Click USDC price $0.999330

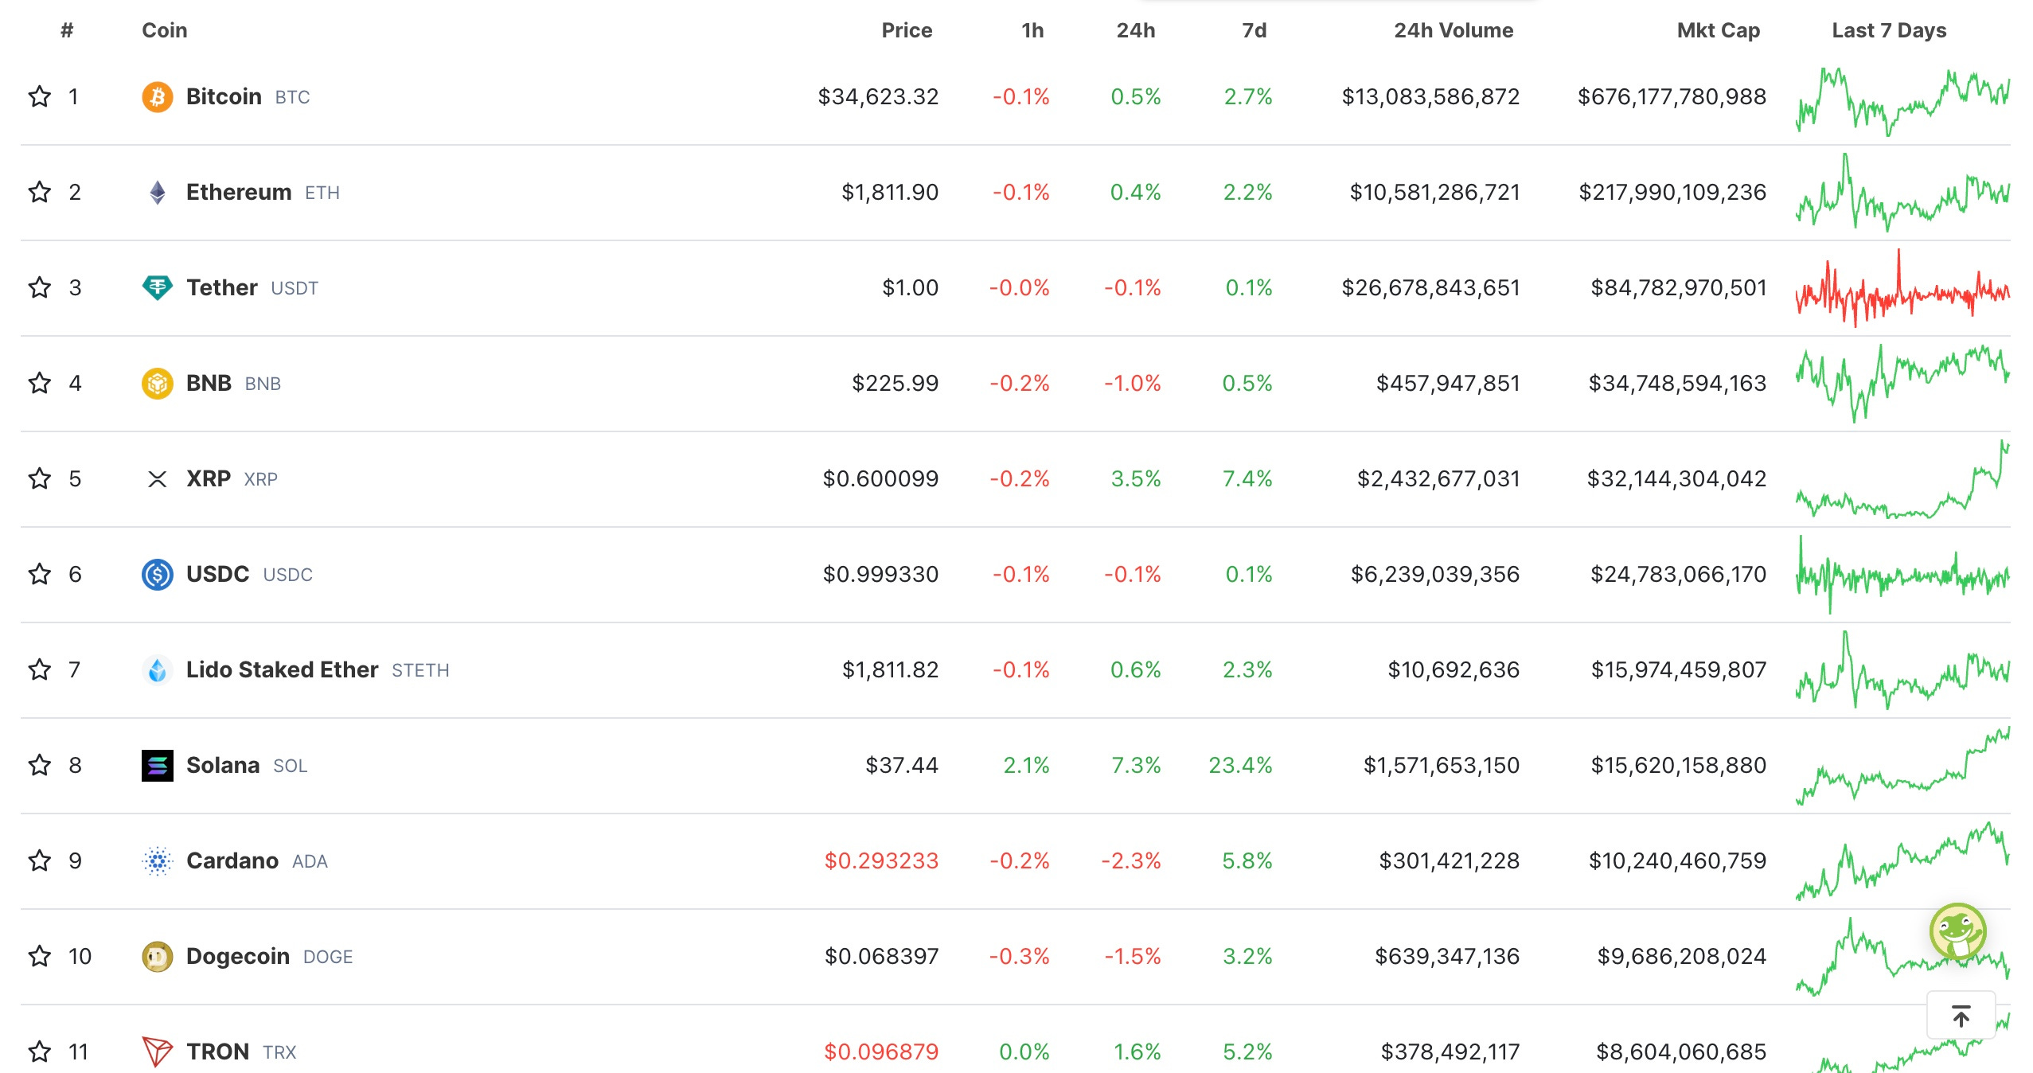pos(880,575)
